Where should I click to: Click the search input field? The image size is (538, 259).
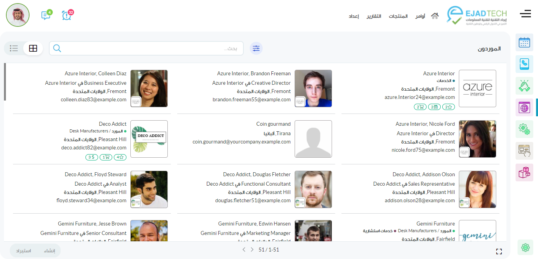(x=150, y=48)
